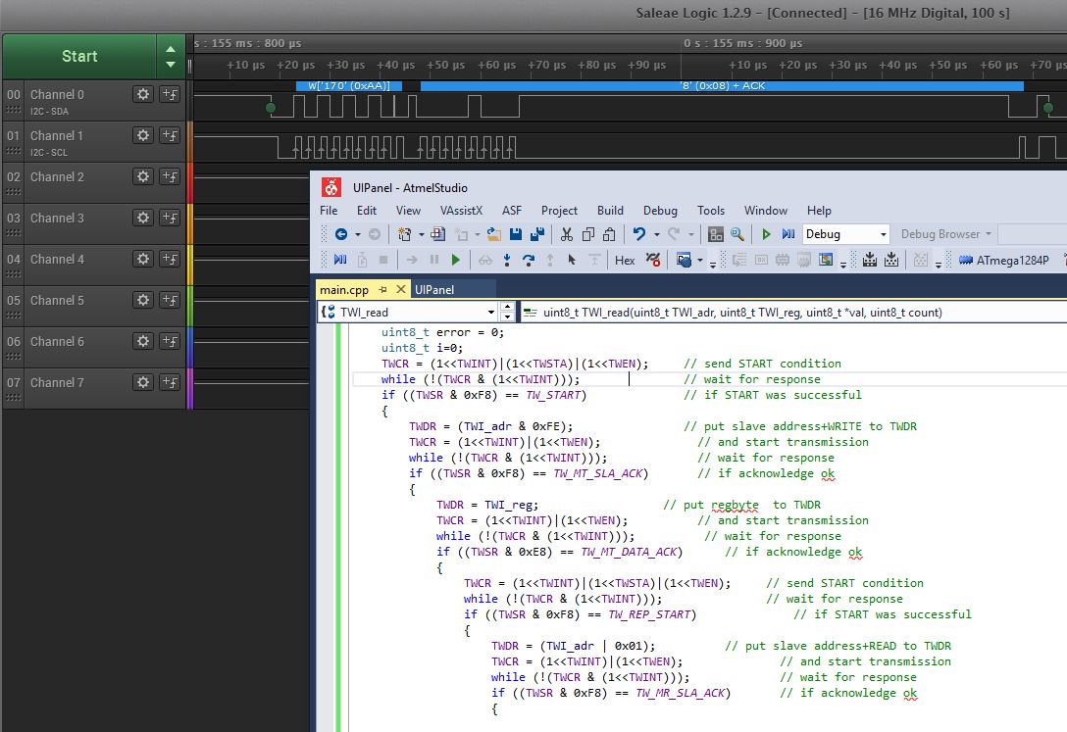Viewport: 1067px width, 732px height.
Task: Click the Undo arrow icon
Action: pos(639,234)
